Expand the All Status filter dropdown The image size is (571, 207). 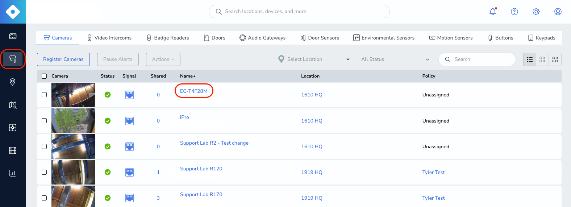[395, 59]
